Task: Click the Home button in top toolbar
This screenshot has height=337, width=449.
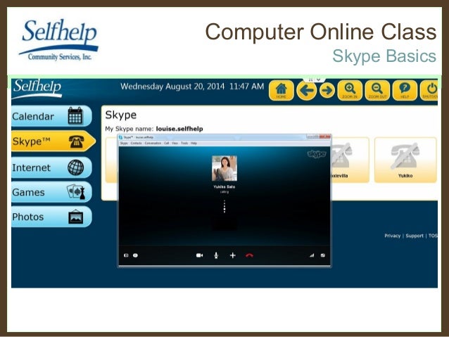Action: pos(282,91)
